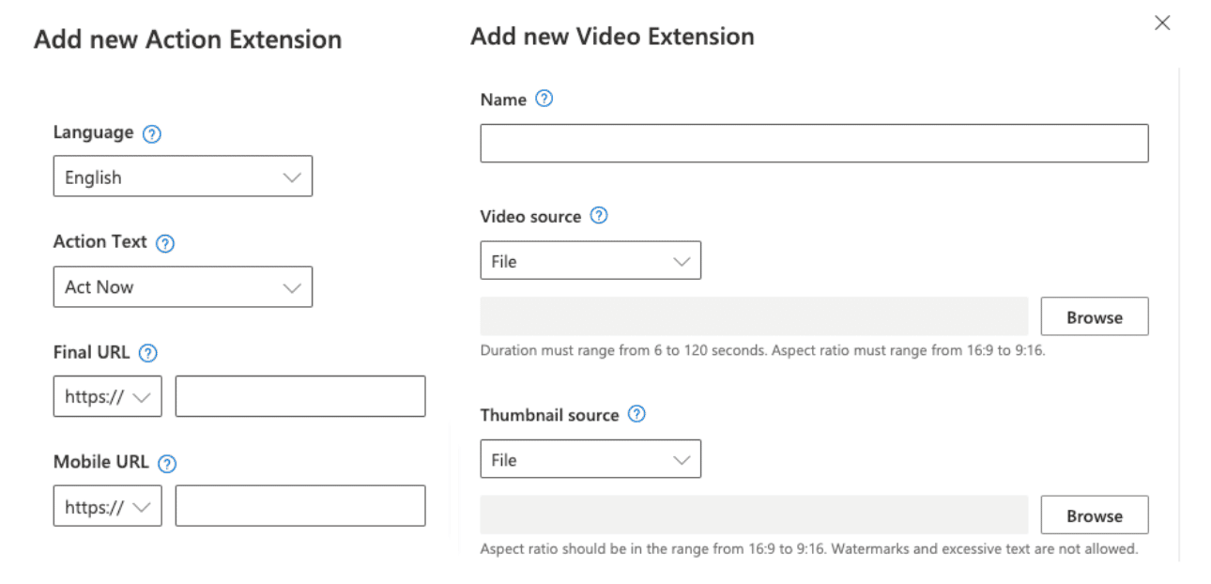Click the help icon beside Name
The image size is (1211, 584).
click(x=544, y=99)
